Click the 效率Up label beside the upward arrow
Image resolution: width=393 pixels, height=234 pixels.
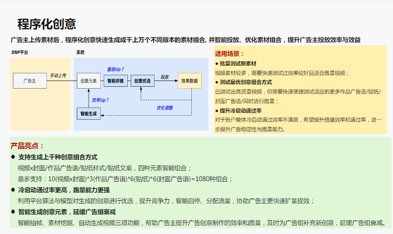101,100
